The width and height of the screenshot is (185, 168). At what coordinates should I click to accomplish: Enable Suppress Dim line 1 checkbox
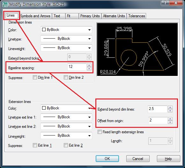click(35, 77)
